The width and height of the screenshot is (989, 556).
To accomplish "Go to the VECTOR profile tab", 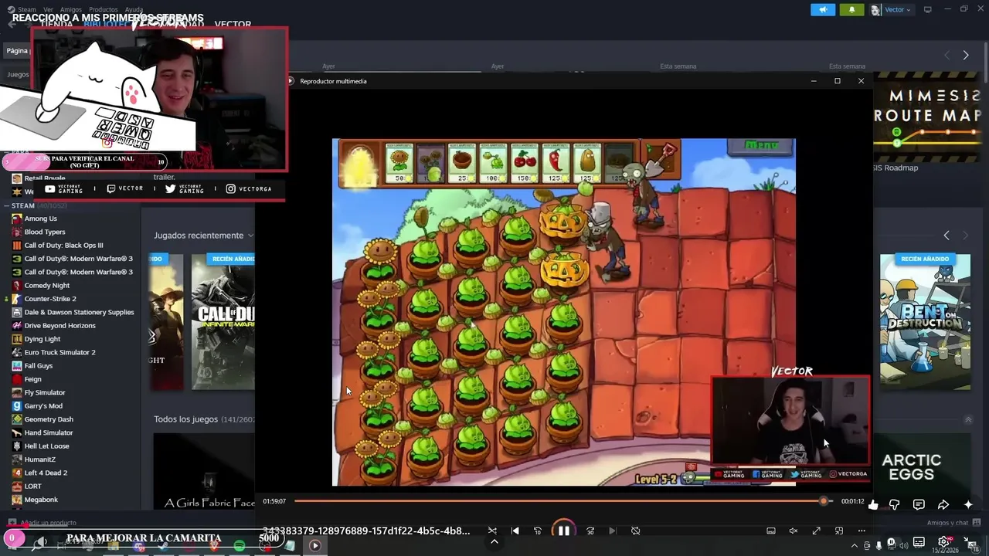I will (x=233, y=25).
